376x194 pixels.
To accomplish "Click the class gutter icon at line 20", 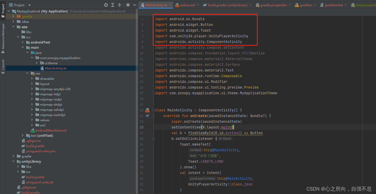I will pyautogui.click(x=147, y=110).
